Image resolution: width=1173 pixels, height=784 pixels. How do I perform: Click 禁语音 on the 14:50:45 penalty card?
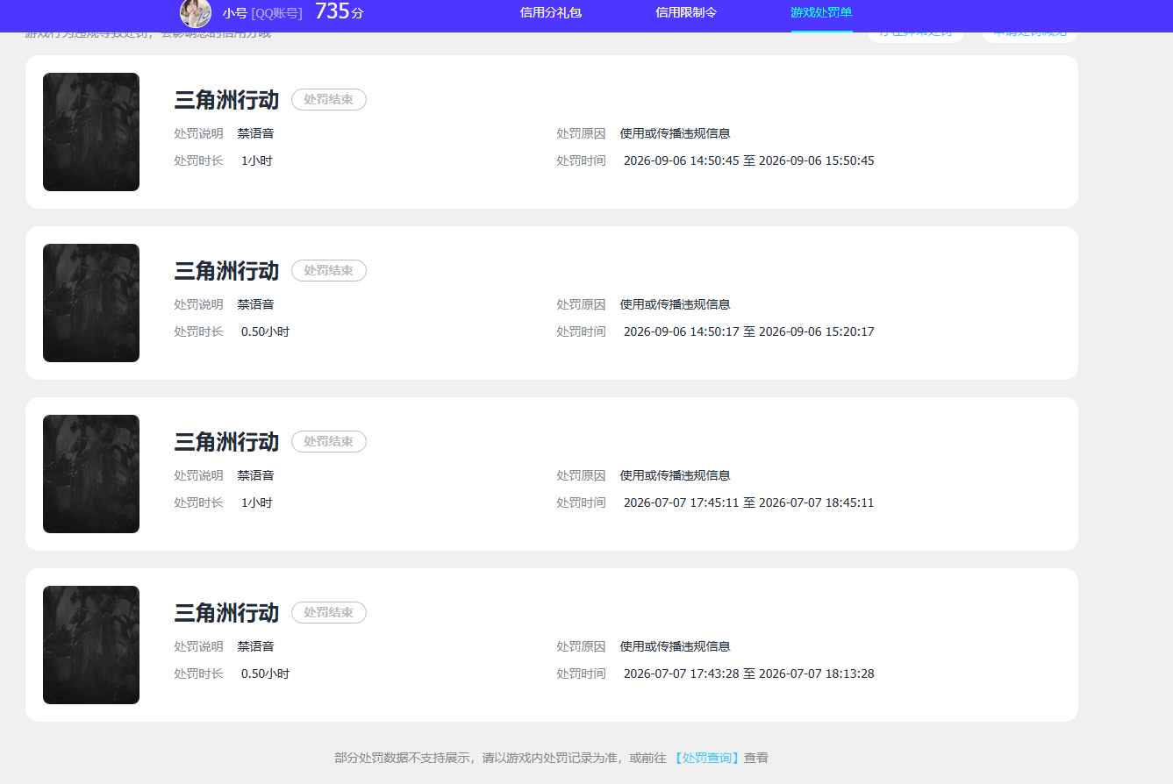255,134
